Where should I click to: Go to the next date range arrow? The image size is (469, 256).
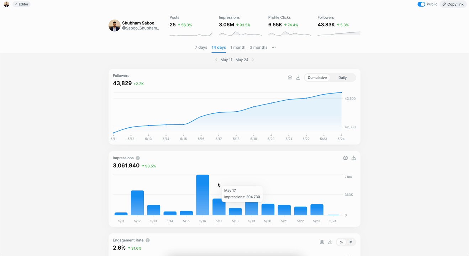tap(253, 60)
